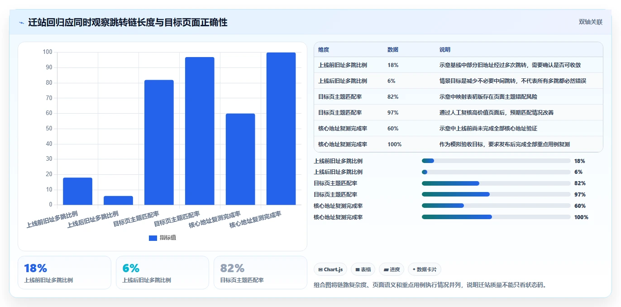Click the 数据卡片 tag chip

point(425,269)
